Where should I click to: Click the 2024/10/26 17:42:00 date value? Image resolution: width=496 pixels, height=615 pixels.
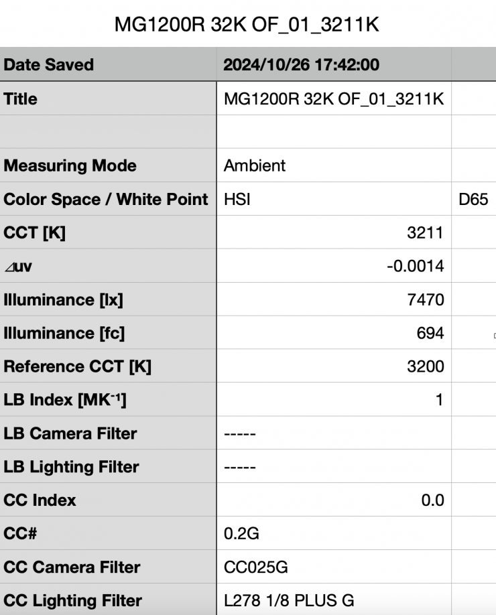tap(301, 65)
